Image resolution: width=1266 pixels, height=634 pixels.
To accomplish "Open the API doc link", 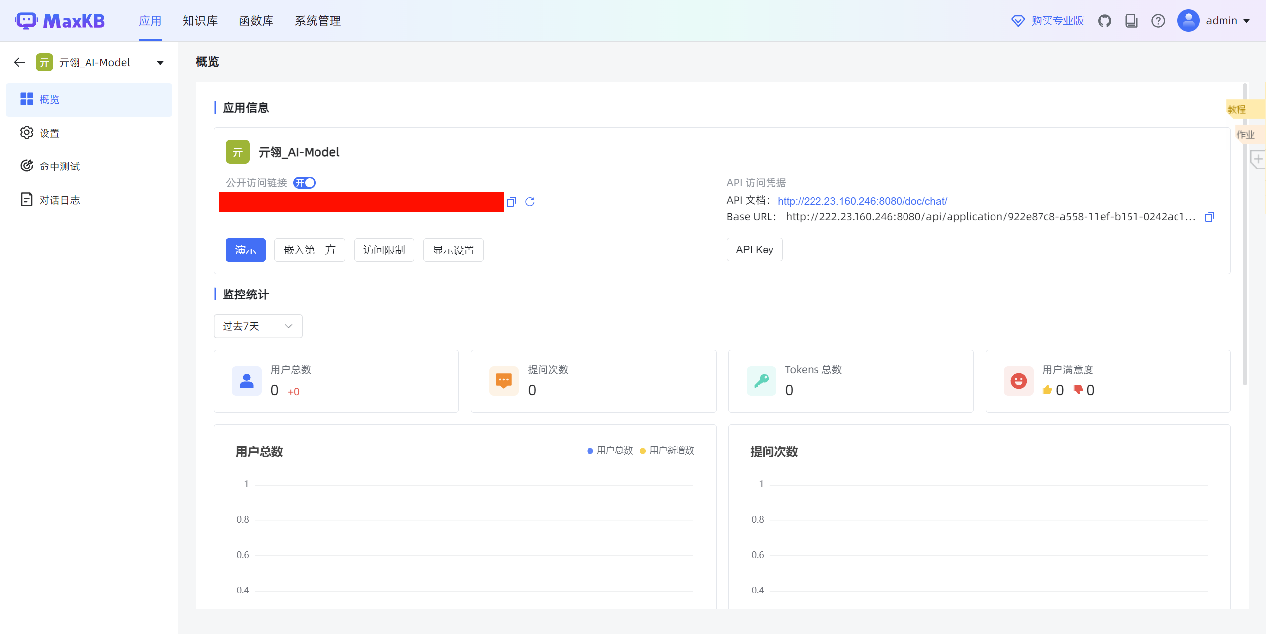I will (x=862, y=201).
